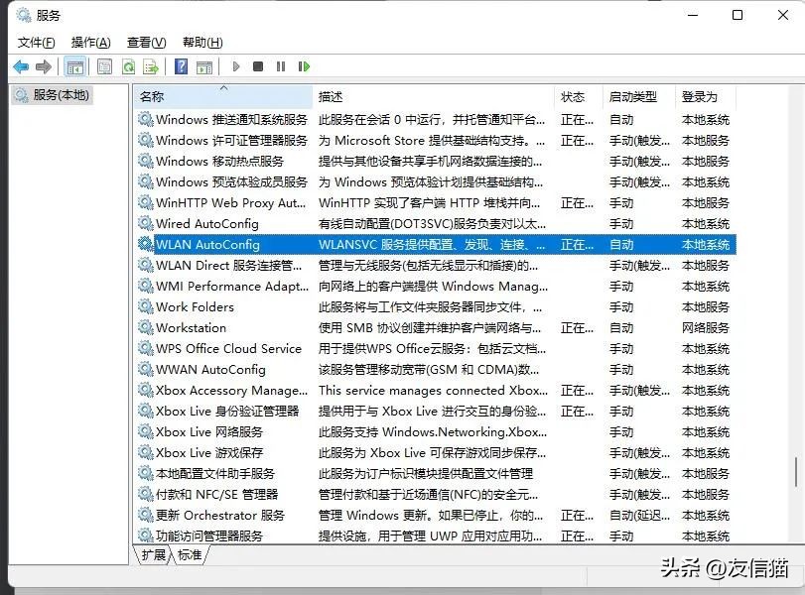This screenshot has height=595, width=805.
Task: Stop the service with the square icon
Action: 258,66
